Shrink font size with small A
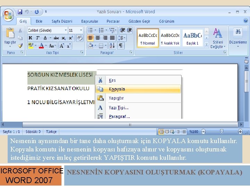The width and height of the screenshot is (250, 188). click(x=69, y=46)
